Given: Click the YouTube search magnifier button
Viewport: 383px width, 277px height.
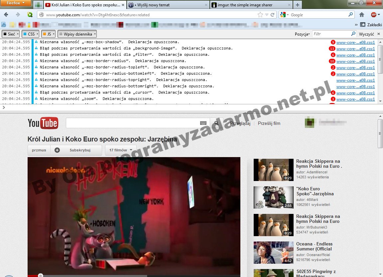Looking at the screenshot, I should coord(216,123).
